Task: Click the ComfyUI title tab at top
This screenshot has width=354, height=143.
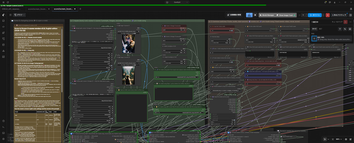Action: (x=177, y=2)
